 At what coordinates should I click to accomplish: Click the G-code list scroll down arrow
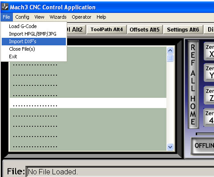coord(170,147)
